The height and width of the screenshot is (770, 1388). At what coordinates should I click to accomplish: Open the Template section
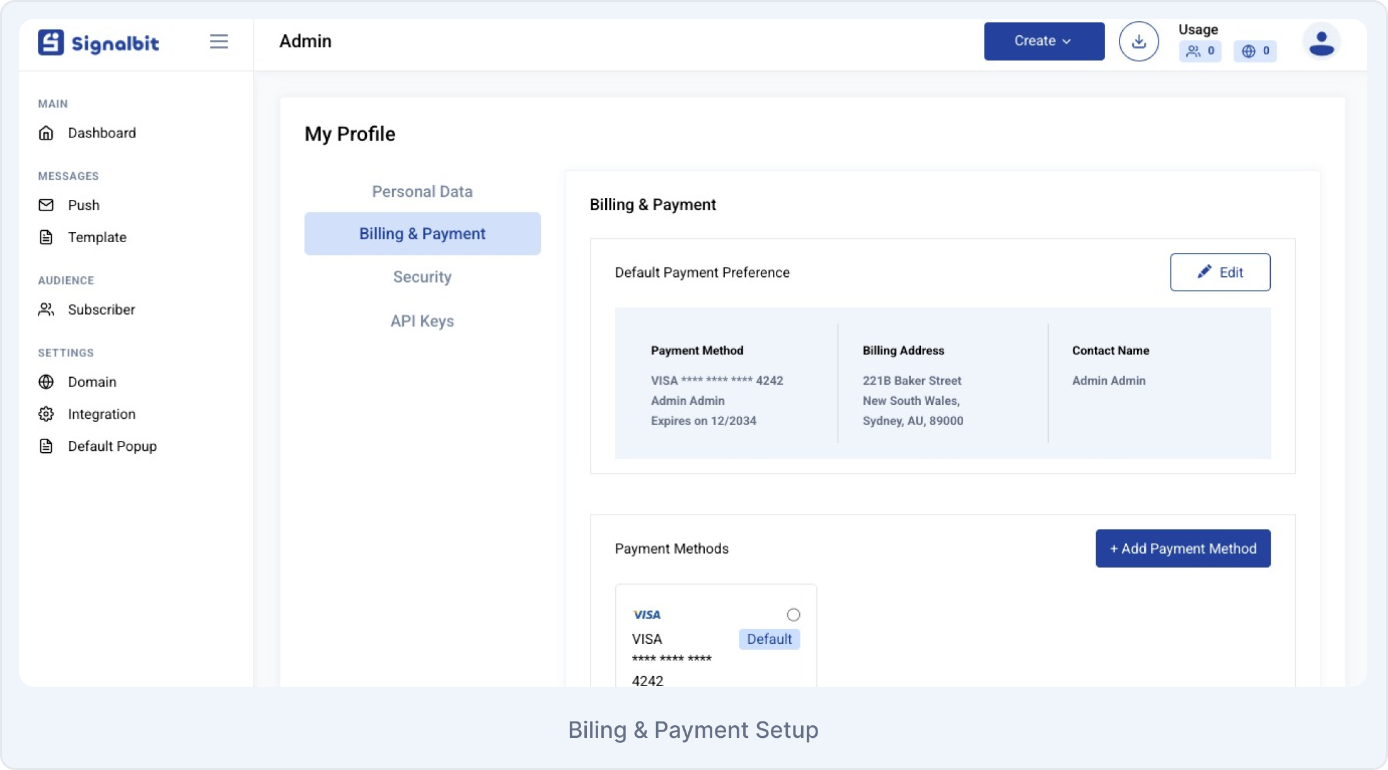pos(96,237)
